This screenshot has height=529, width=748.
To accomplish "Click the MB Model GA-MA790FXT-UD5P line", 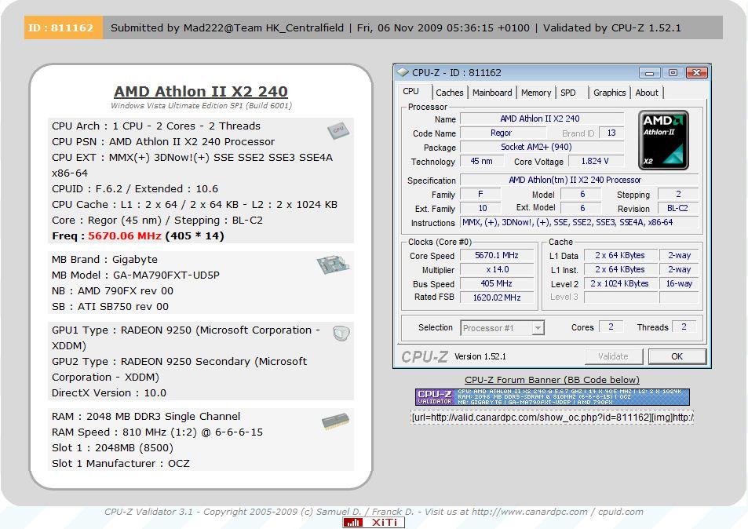I will [136, 275].
